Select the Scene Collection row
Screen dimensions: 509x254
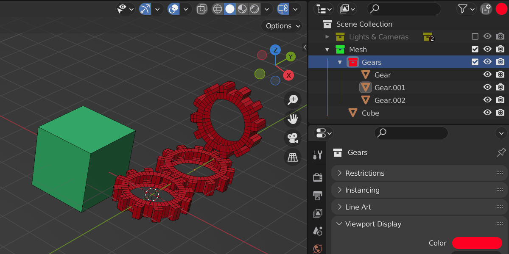408,24
